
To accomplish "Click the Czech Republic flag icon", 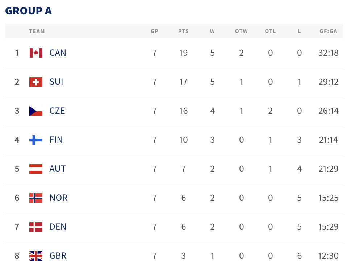I will coord(36,111).
